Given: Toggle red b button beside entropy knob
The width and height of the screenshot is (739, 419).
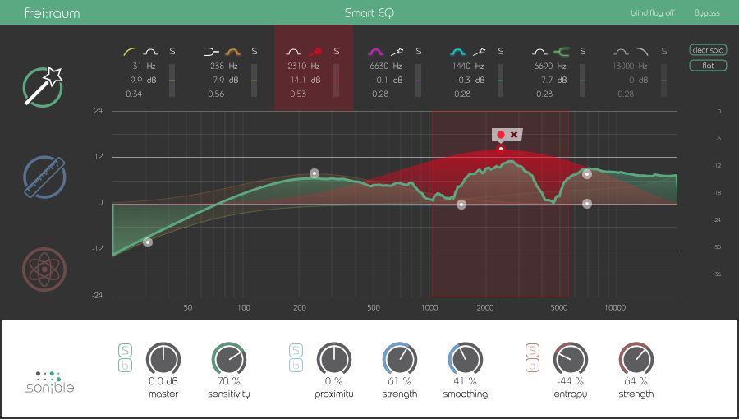Looking at the screenshot, I should click(532, 366).
